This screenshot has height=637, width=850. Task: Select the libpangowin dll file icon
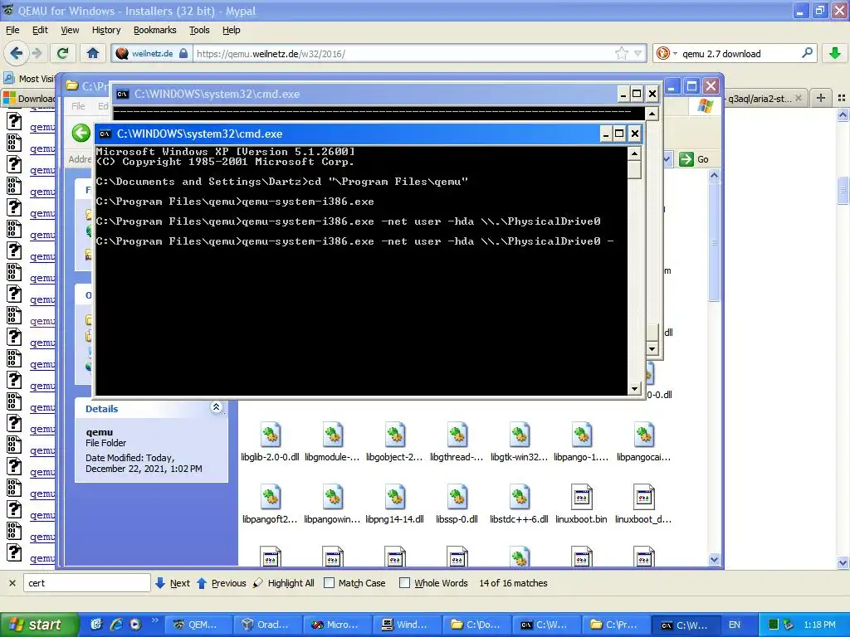click(x=332, y=497)
